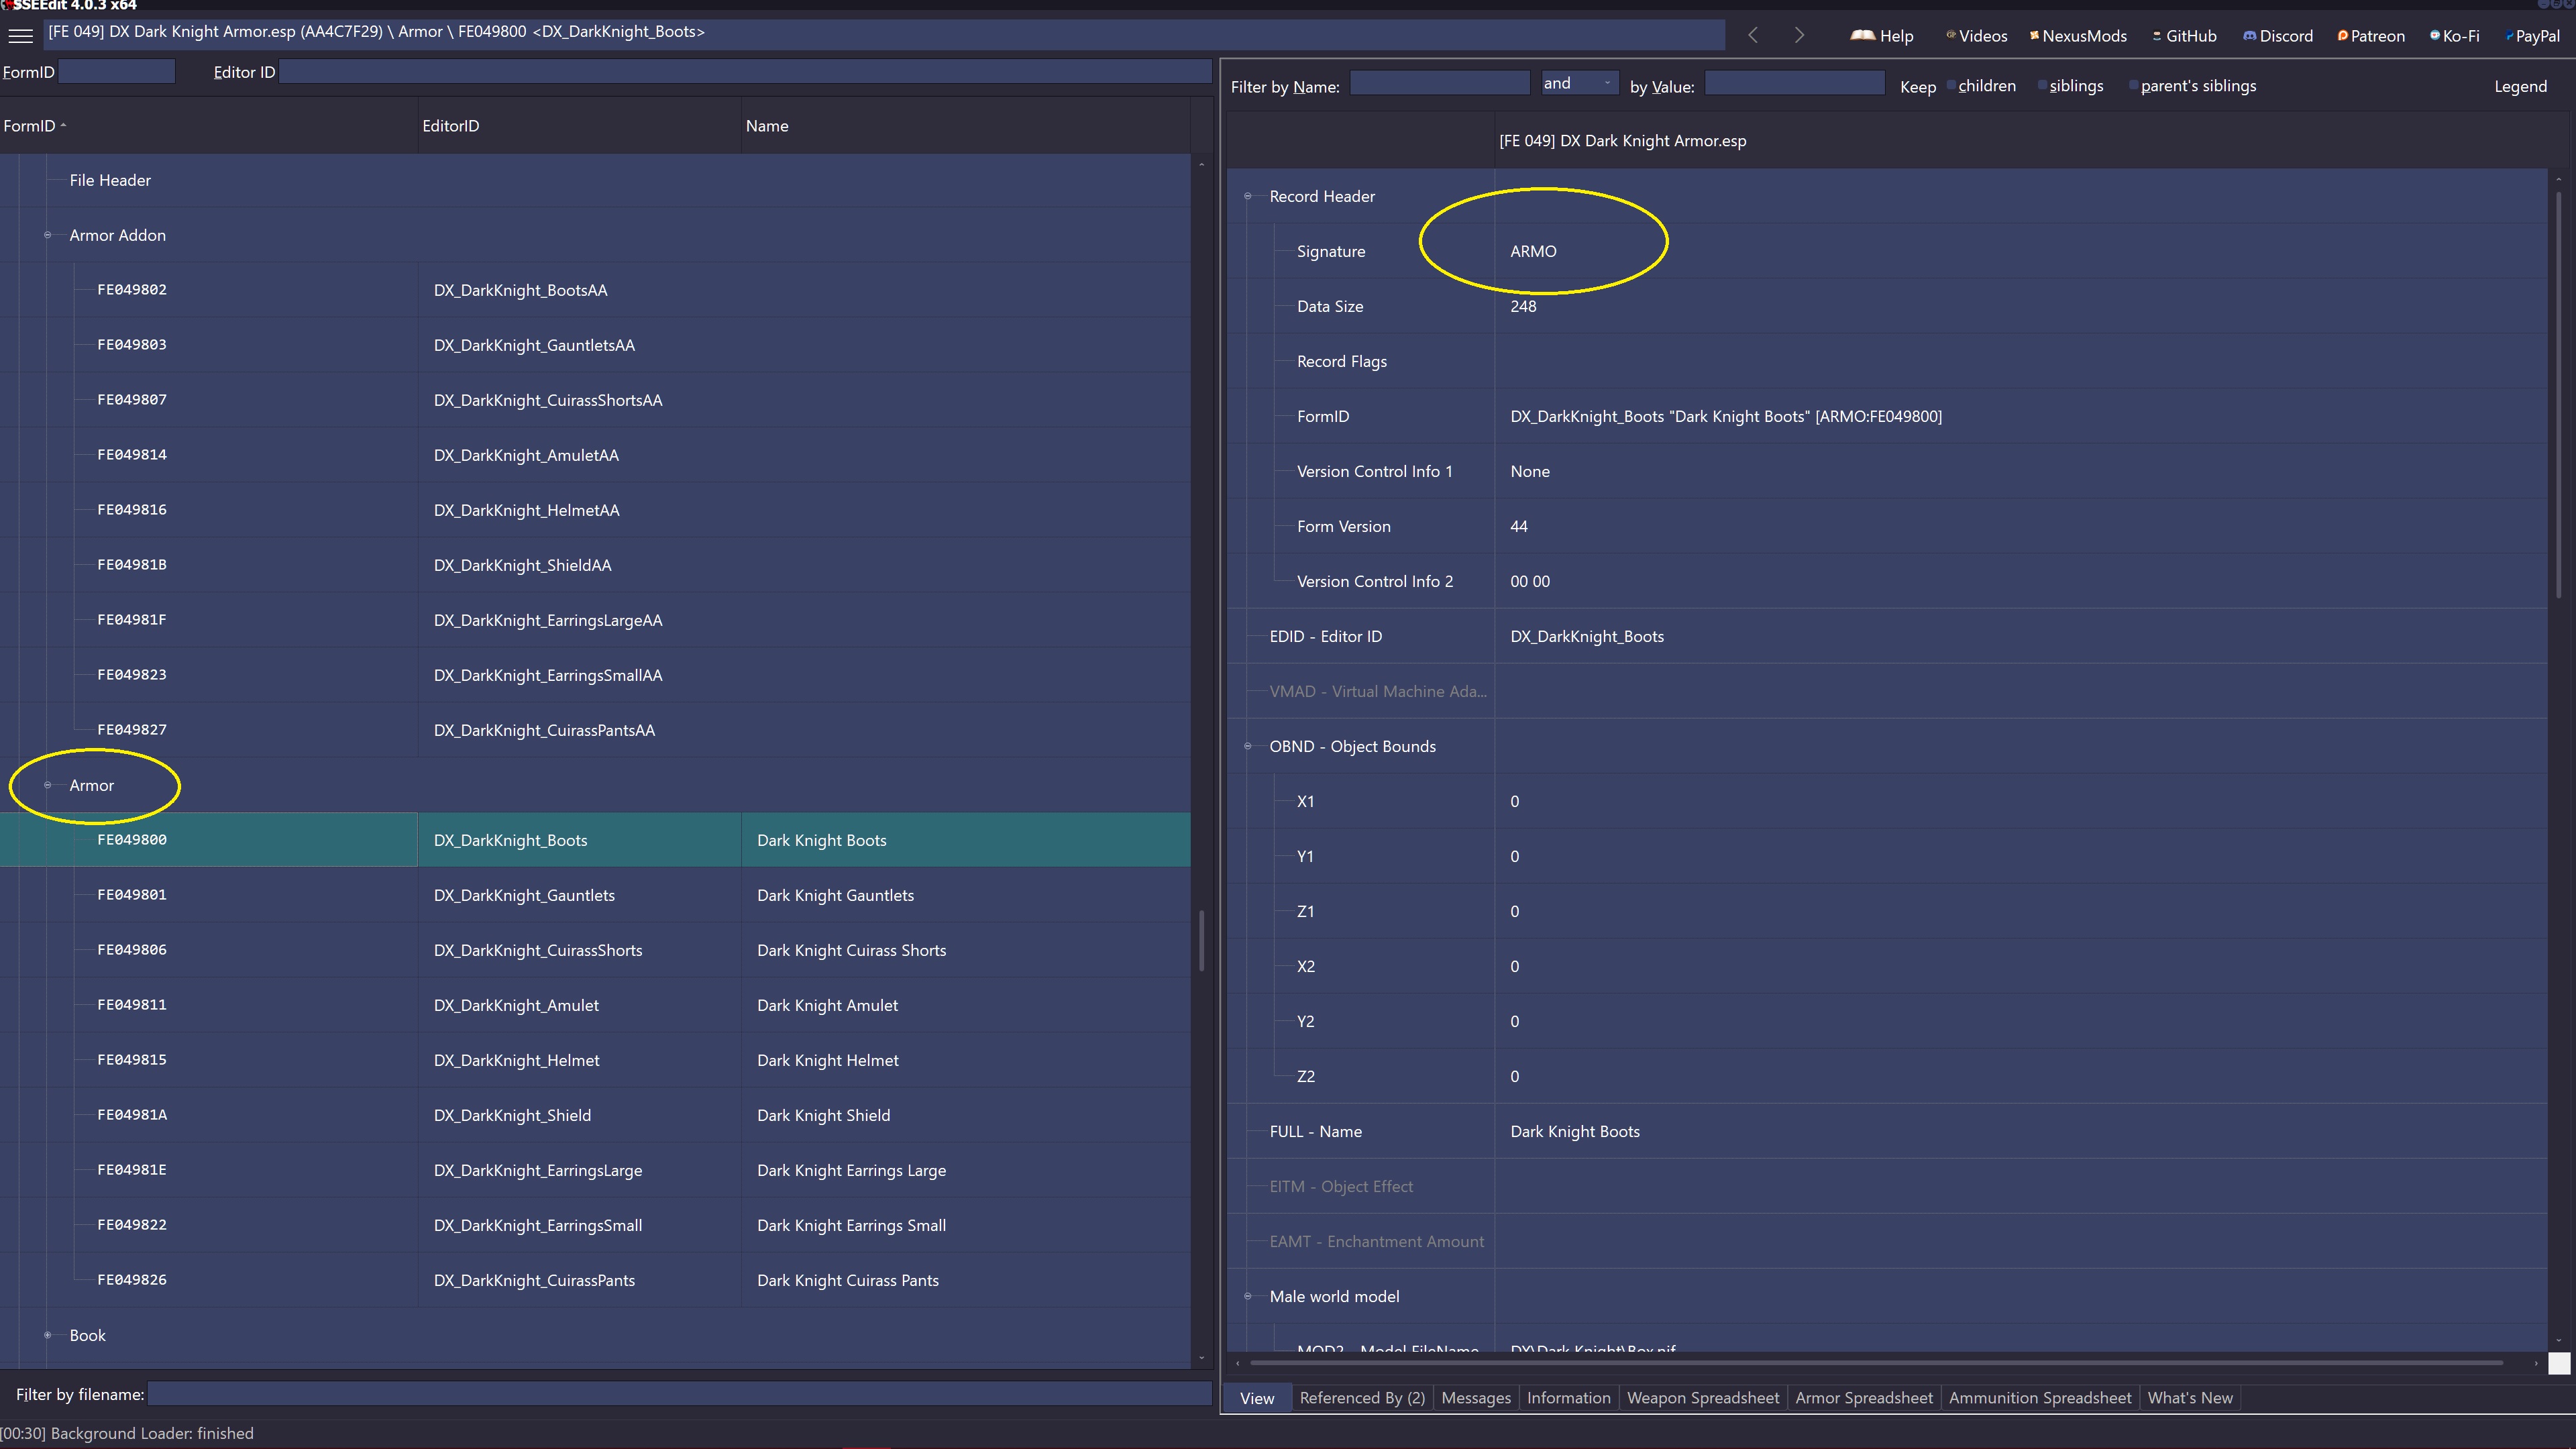Image resolution: width=2576 pixels, height=1449 pixels.
Task: Collapse OBND - Object Bounds section
Action: click(1247, 746)
